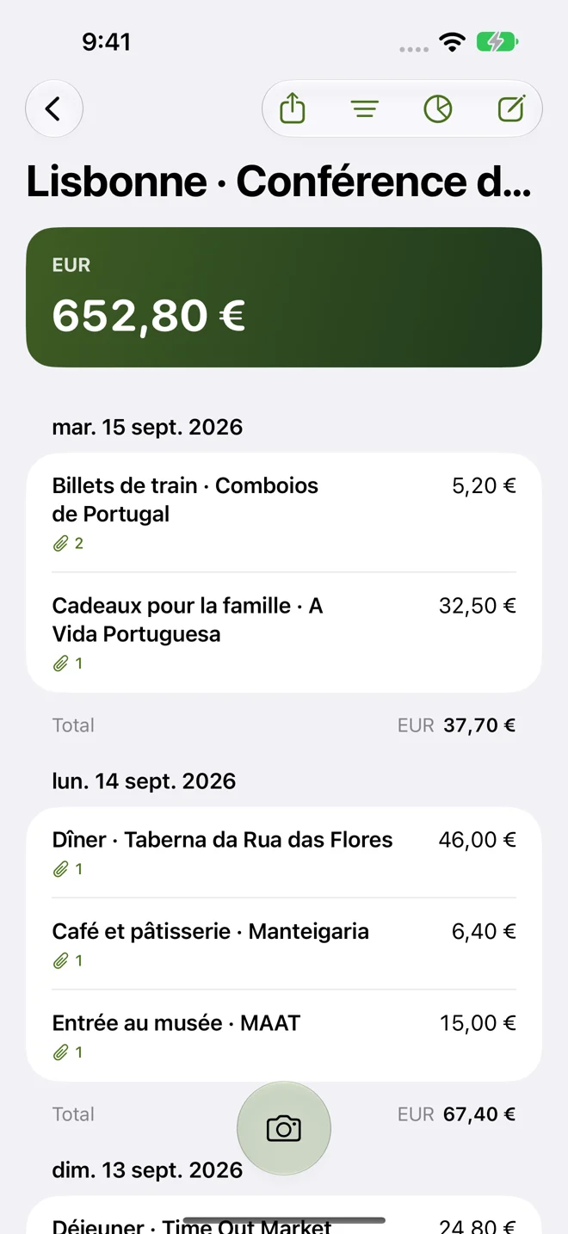Show the pie chart statistics
This screenshot has width=568, height=1234.
point(438,109)
